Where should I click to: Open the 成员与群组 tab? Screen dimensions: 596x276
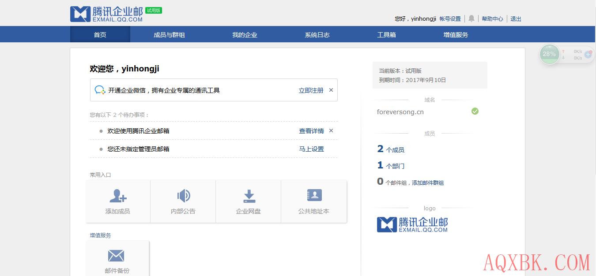(x=169, y=34)
